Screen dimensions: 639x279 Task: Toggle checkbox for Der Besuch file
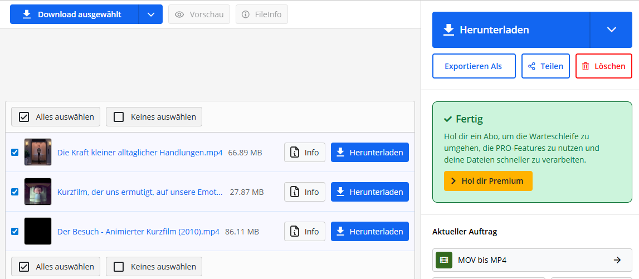[15, 231]
